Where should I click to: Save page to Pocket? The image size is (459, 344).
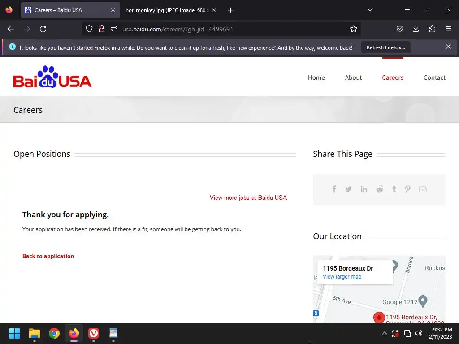click(399, 29)
